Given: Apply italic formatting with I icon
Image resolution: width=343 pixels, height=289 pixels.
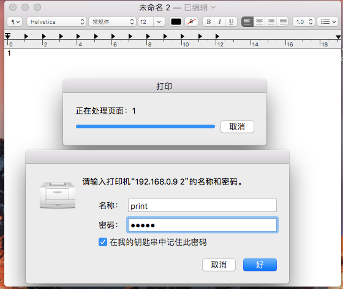Looking at the screenshot, I should pos(220,22).
